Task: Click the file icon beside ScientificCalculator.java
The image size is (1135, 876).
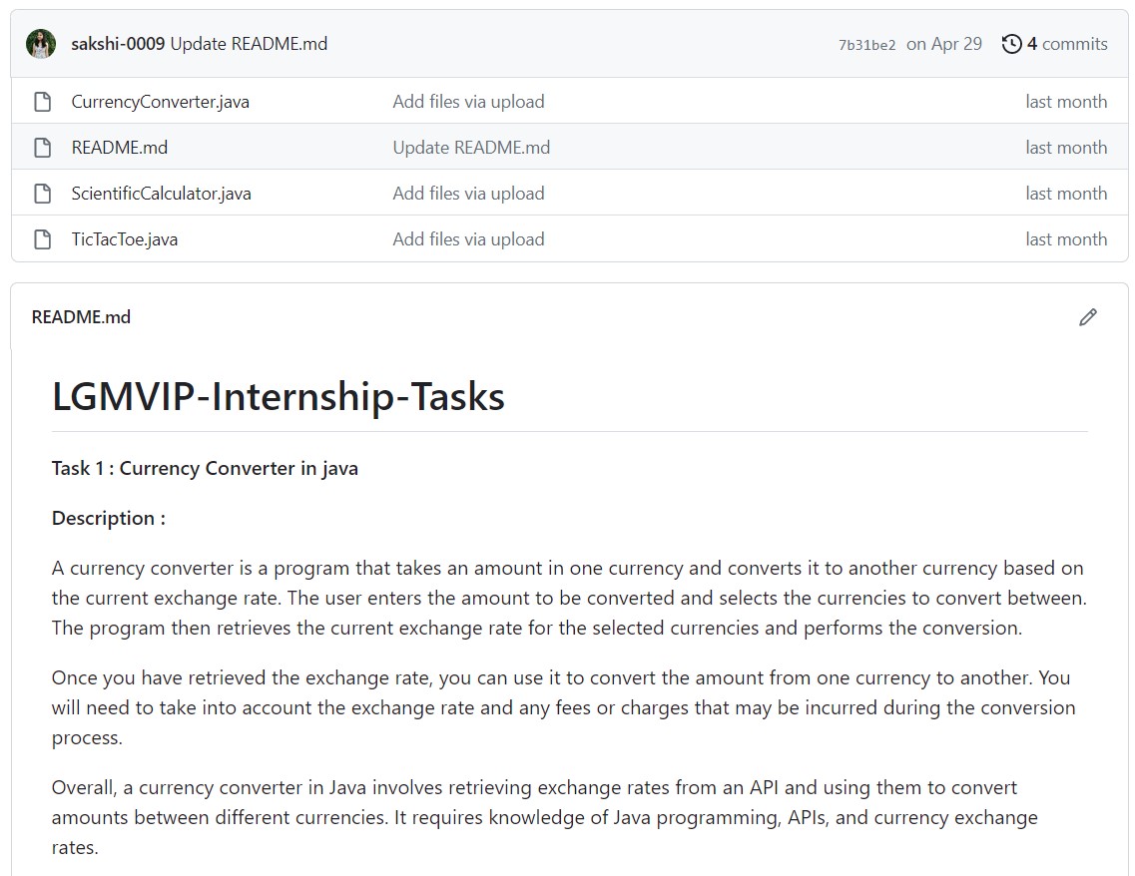Action: click(42, 194)
